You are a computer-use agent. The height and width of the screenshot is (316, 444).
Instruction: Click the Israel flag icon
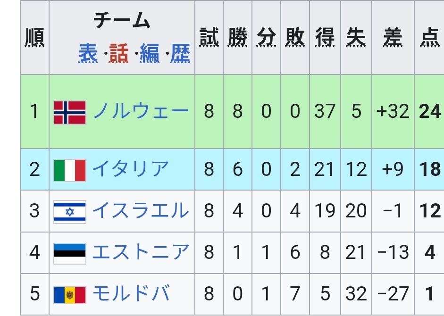click(x=70, y=212)
